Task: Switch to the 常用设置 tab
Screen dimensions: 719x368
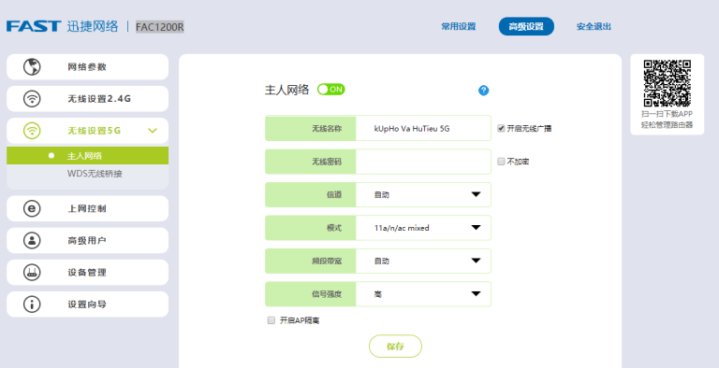Action: click(458, 26)
